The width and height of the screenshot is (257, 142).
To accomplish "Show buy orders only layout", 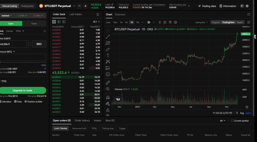I will (x=59, y=22).
